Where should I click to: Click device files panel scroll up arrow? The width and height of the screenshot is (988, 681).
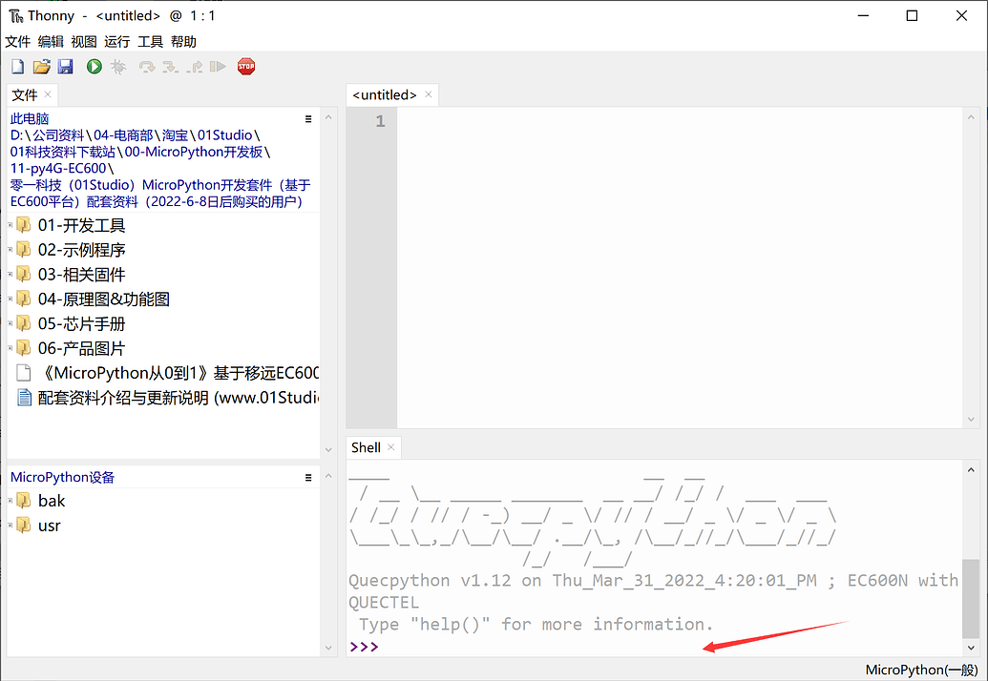(x=328, y=477)
